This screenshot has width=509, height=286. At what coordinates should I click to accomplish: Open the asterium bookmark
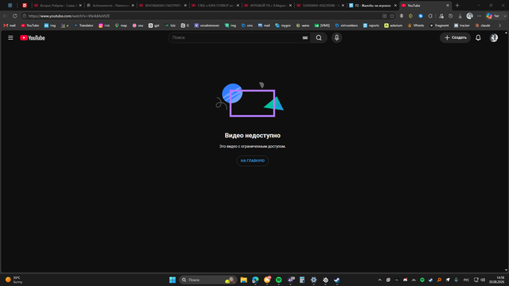(x=394, y=25)
